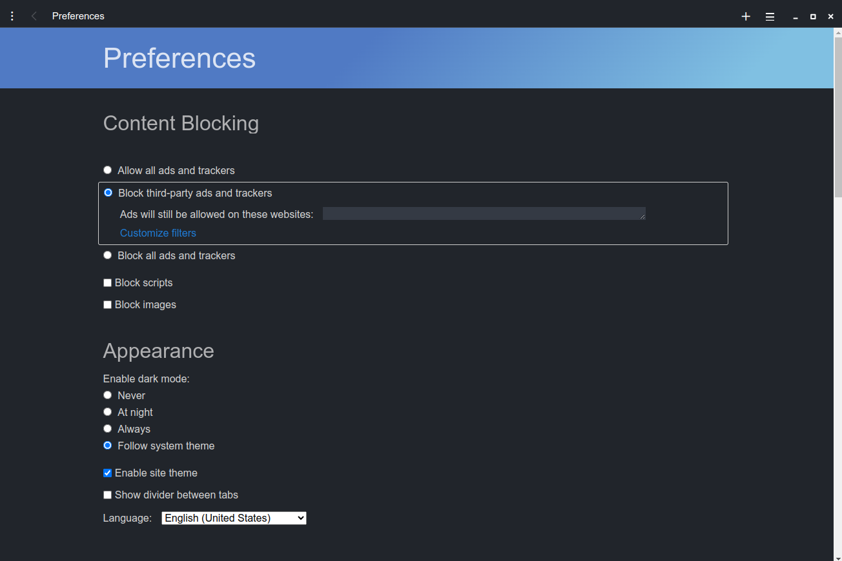Enable the "Block images" option
Image resolution: width=842 pixels, height=561 pixels.
pos(107,304)
